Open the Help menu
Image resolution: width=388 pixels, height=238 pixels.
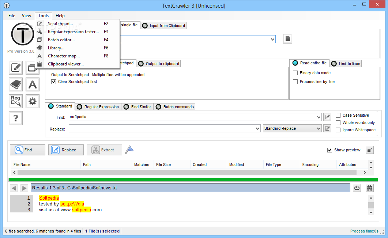point(60,16)
